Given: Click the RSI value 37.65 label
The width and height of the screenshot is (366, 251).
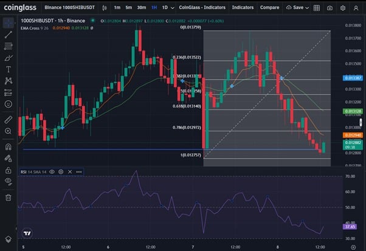Looking at the screenshot, I should (x=350, y=227).
